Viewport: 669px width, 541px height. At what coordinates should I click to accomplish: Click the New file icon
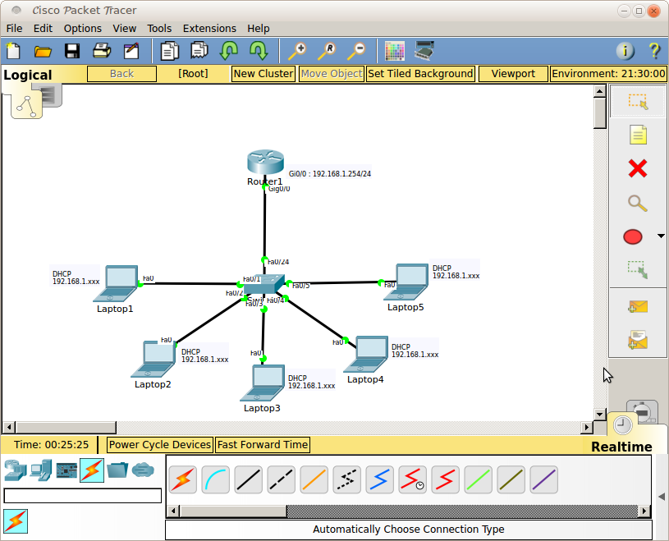point(13,51)
